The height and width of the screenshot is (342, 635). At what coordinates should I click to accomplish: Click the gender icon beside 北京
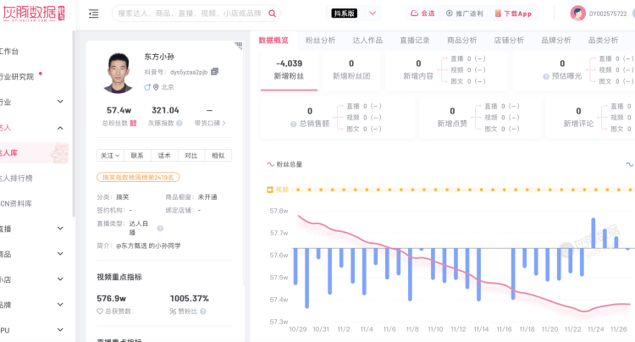click(x=147, y=87)
